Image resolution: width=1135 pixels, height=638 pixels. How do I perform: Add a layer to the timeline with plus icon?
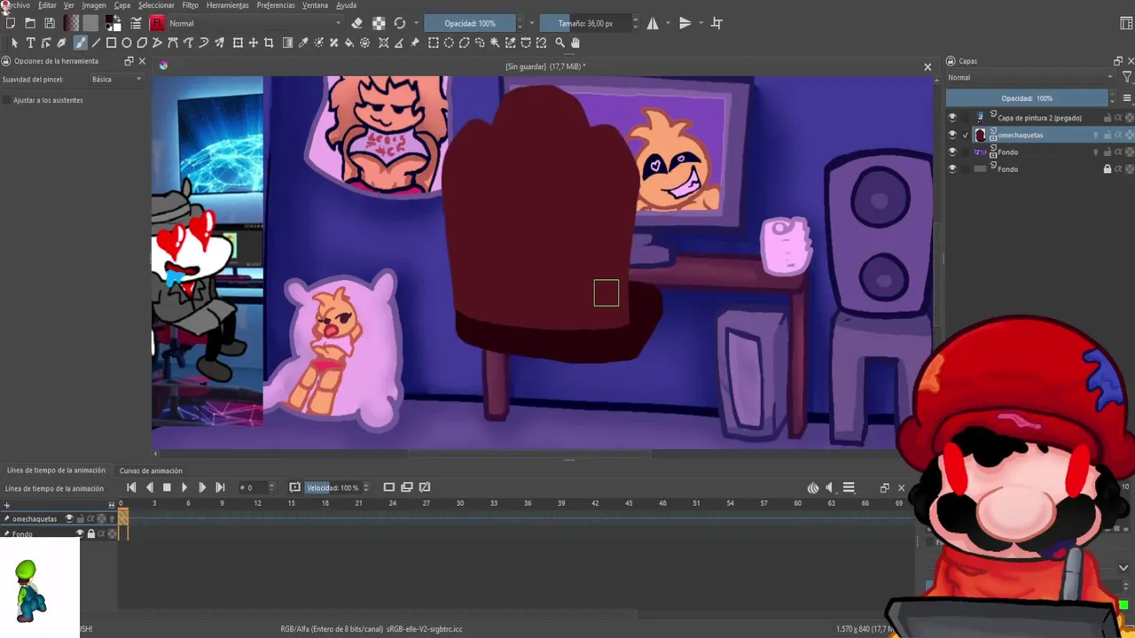[7, 505]
